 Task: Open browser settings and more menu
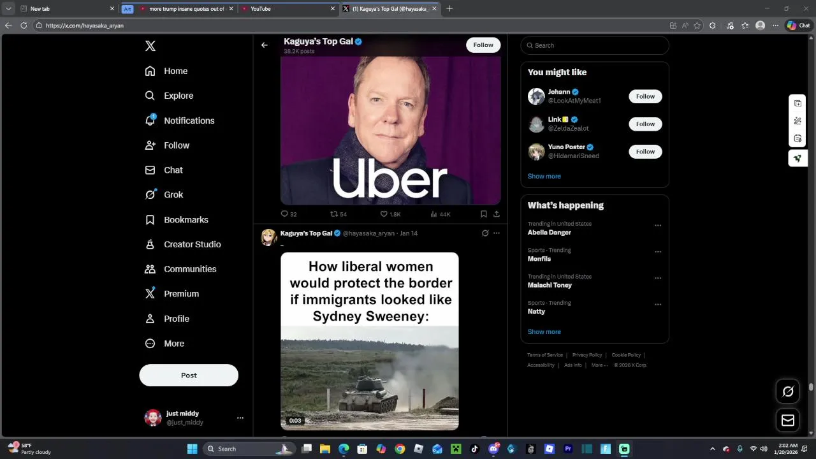[775, 25]
